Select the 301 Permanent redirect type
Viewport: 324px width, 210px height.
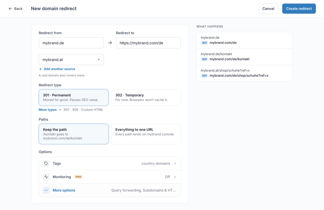pyautogui.click(x=73, y=97)
